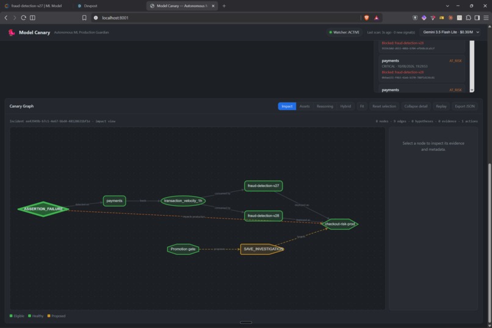
Task: Close the Model Canary browser tab
Action: pyautogui.click(x=213, y=6)
